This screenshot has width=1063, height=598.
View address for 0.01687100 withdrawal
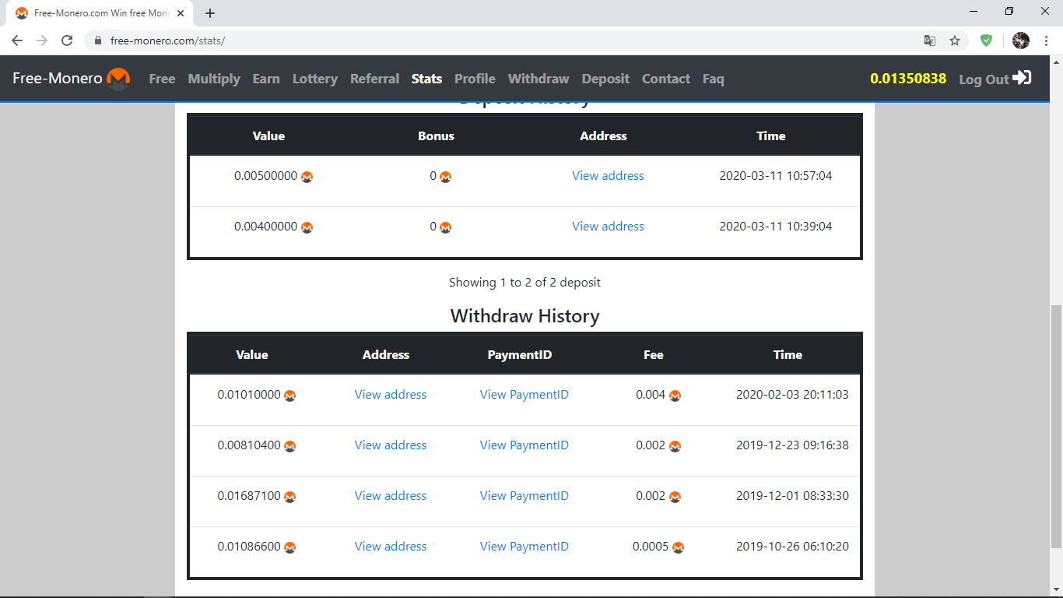click(x=391, y=496)
